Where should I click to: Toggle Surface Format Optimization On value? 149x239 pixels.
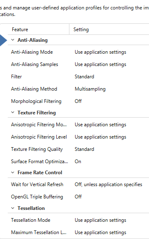pyautogui.click(x=78, y=162)
